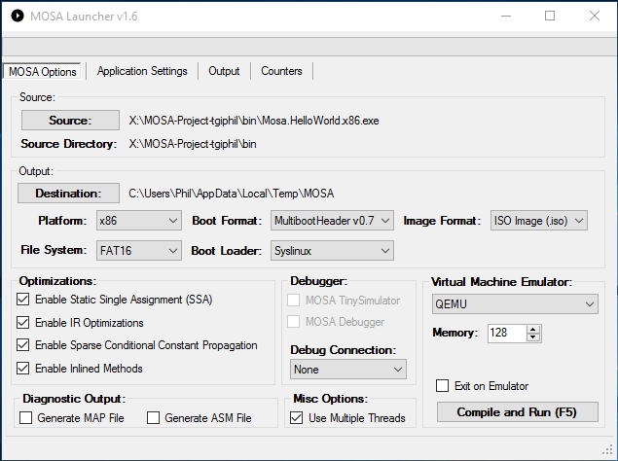Viewport: 618px width, 461px height.
Task: Expand the Boot Format dropdown
Action: [332, 221]
